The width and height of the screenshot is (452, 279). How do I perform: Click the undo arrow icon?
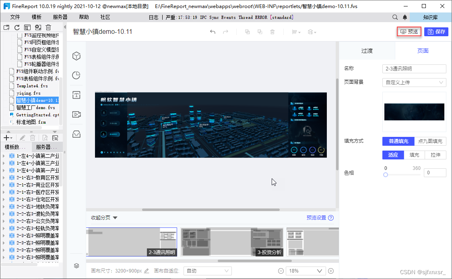point(213,31)
